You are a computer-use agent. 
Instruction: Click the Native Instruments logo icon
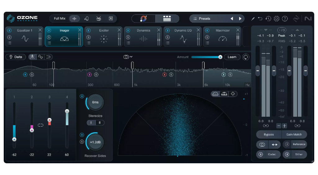(x=308, y=19)
